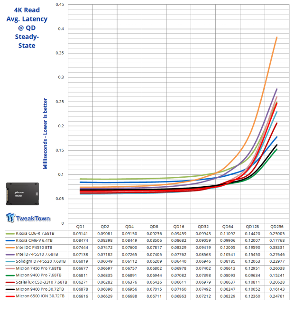Screen dimensions: 294x324
Task: Click the QD1 column header
Action: pos(80,227)
